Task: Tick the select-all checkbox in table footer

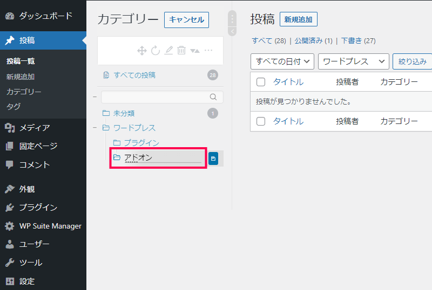Action: pyautogui.click(x=261, y=121)
